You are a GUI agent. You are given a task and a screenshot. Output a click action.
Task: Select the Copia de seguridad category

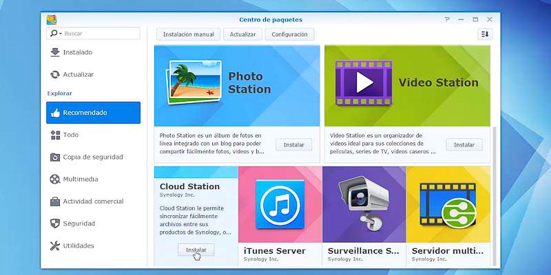point(93,157)
